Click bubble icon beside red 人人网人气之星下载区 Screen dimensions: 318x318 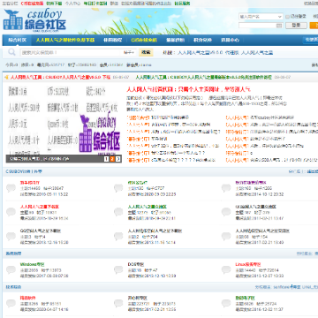[x=11, y=212]
